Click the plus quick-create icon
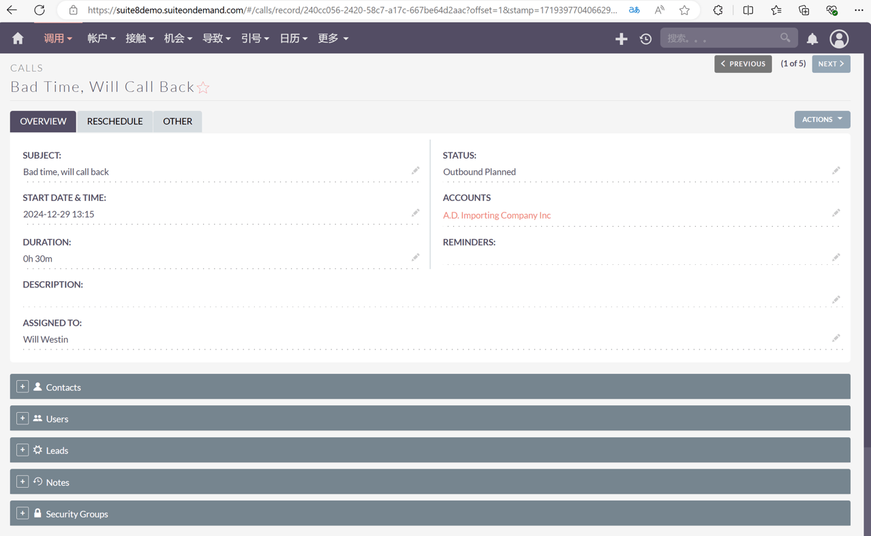The width and height of the screenshot is (871, 536). [621, 39]
